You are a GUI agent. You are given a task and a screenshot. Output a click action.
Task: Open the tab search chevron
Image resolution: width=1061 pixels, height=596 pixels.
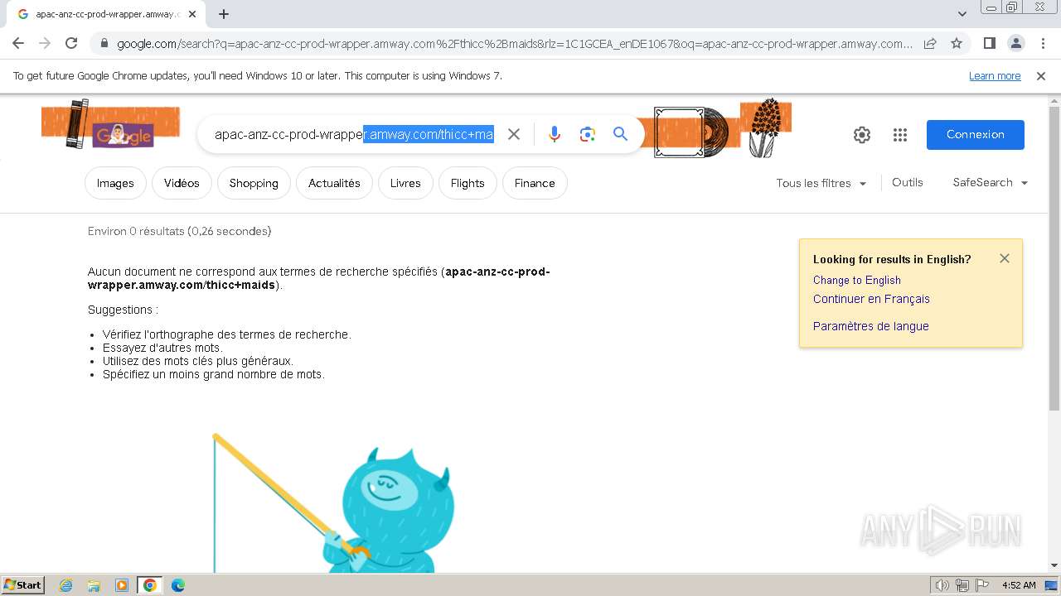click(962, 14)
